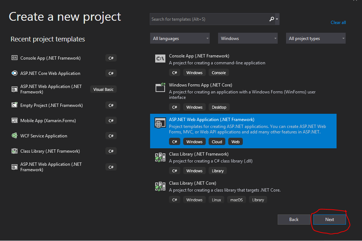Image resolution: width=362 pixels, height=241 pixels.
Task: Click the Cloud tag on selected template
Action: tap(217, 141)
